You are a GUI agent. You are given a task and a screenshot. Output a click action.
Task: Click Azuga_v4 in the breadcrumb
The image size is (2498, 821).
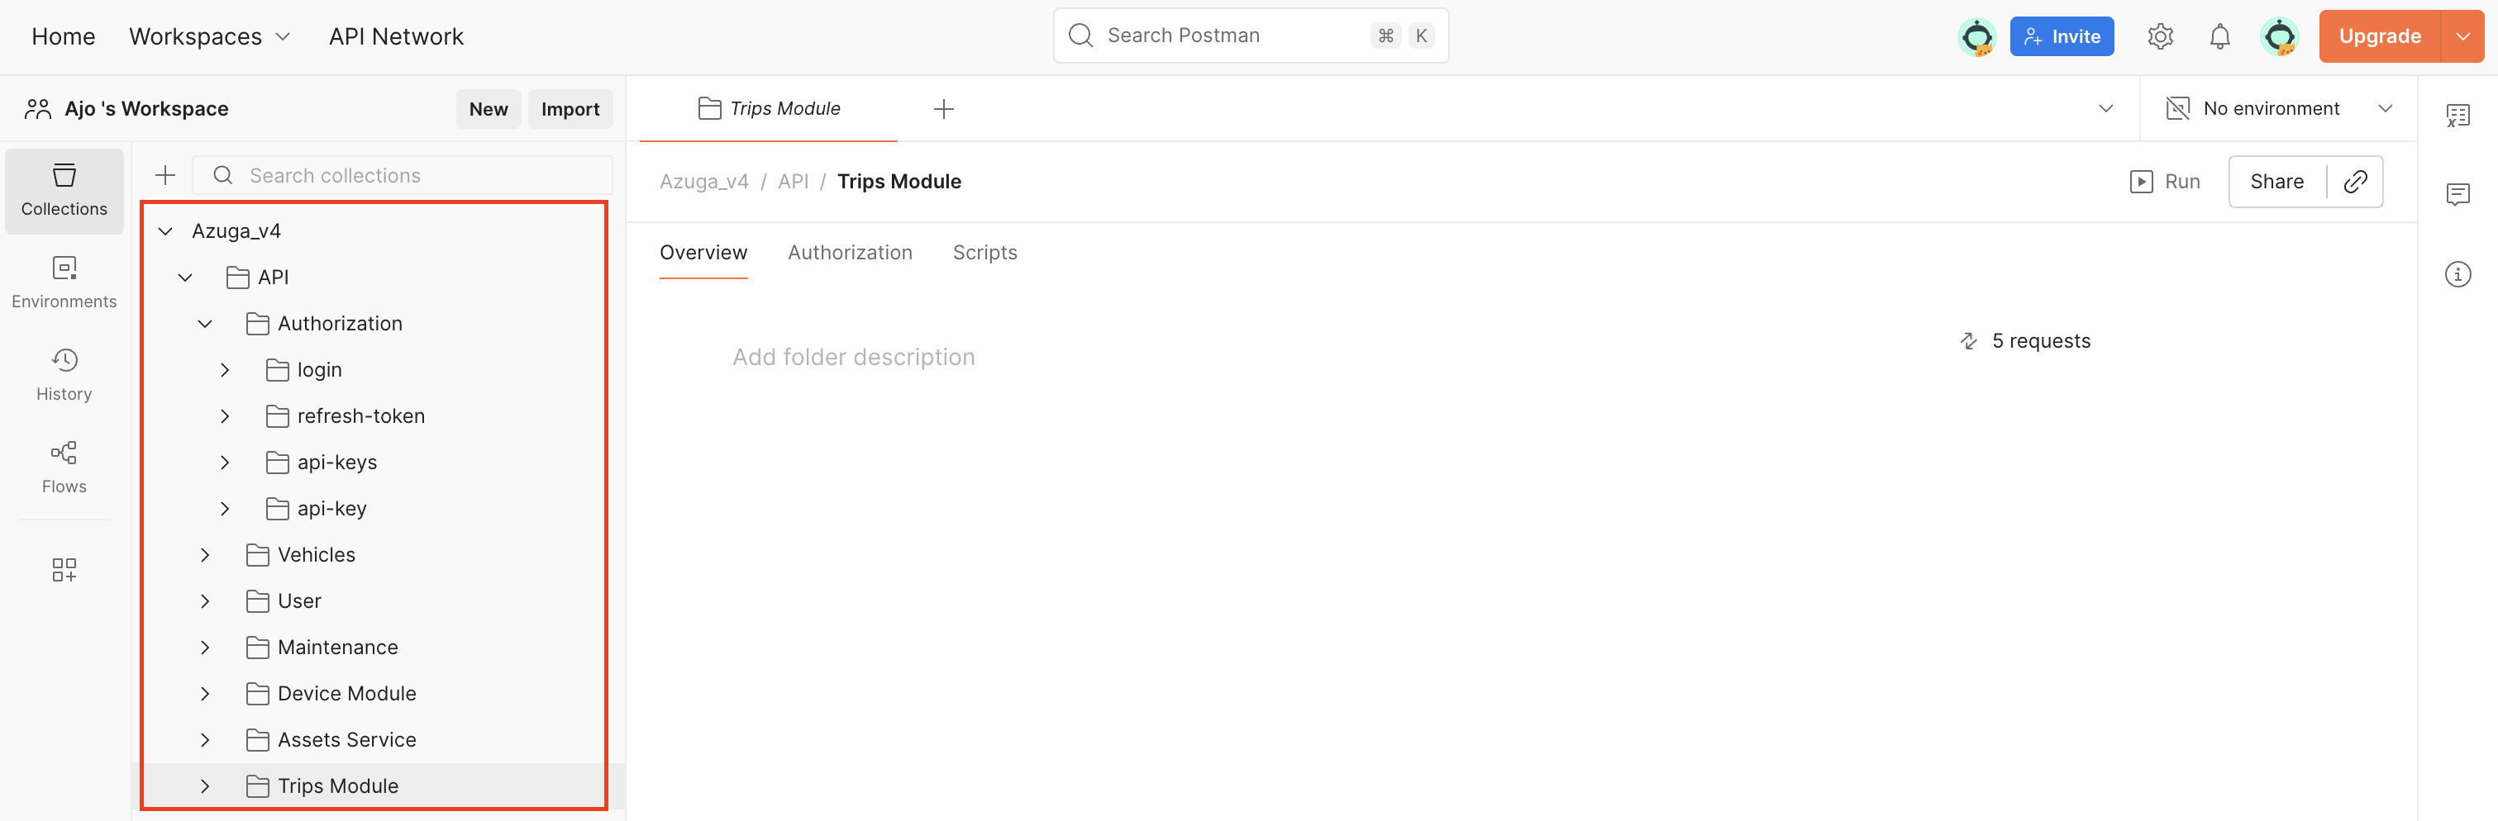tap(704, 181)
